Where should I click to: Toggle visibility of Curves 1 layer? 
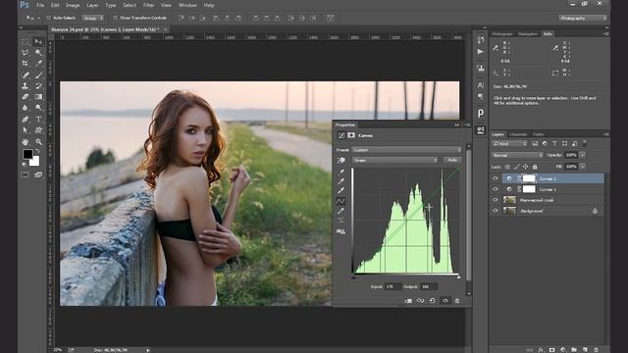(496, 189)
